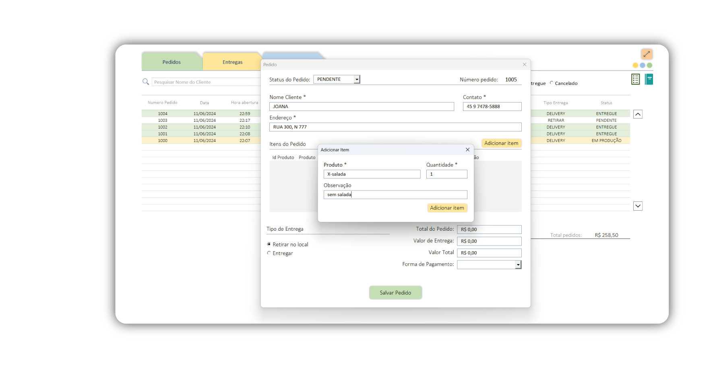This screenshot has width=713, height=371.
Task: Open the Status do Pedido dropdown
Action: [357, 80]
